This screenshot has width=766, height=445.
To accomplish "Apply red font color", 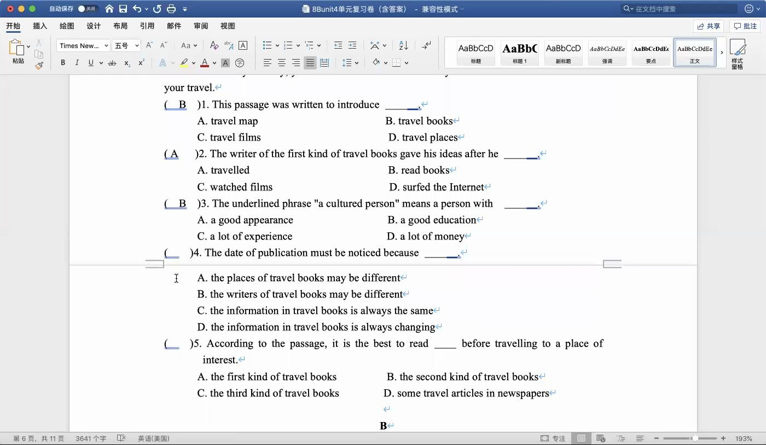I will (x=205, y=63).
